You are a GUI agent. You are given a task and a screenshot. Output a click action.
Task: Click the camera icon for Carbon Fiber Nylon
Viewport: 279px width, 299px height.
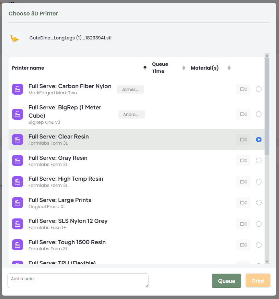[243, 89]
